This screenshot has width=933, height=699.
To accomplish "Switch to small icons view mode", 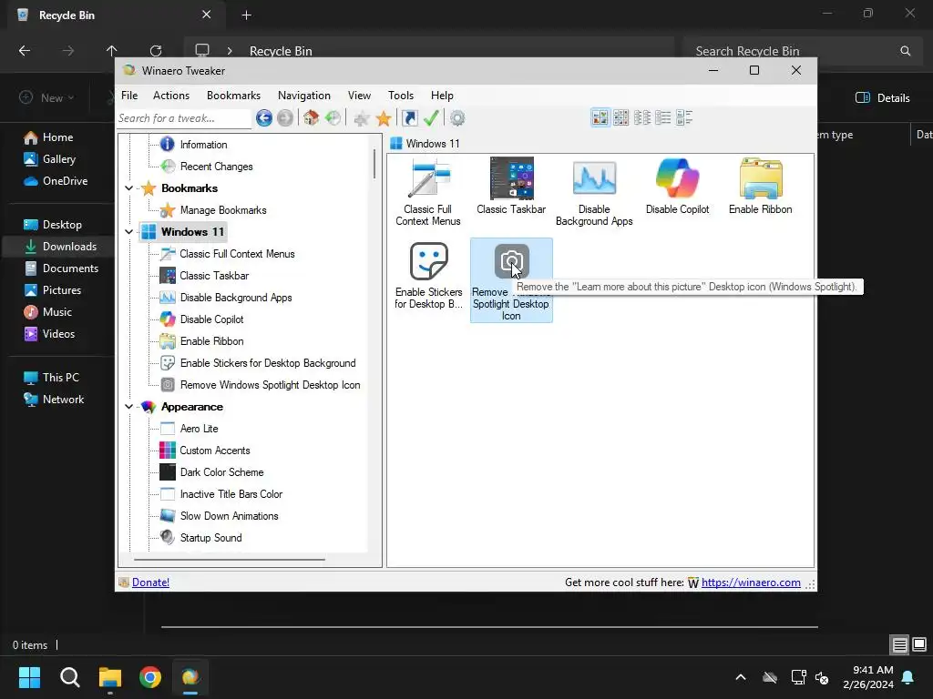I will click(x=620, y=117).
